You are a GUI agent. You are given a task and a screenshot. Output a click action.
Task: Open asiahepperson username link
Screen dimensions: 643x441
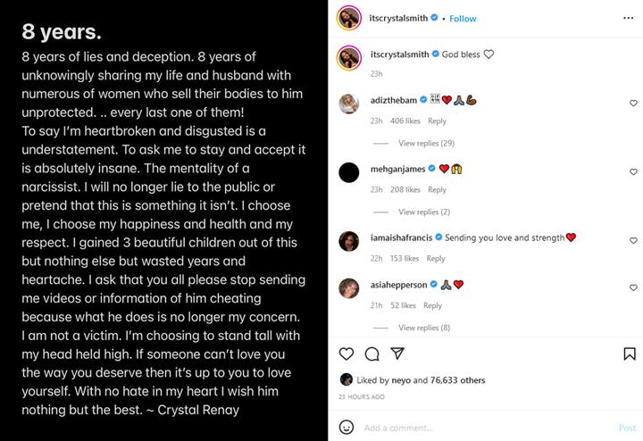(x=398, y=285)
